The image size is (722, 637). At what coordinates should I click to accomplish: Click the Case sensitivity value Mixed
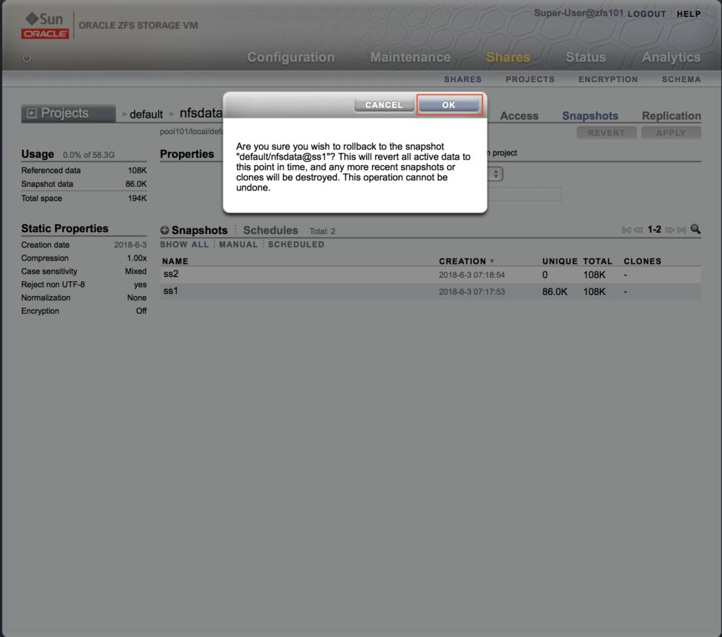coord(136,272)
